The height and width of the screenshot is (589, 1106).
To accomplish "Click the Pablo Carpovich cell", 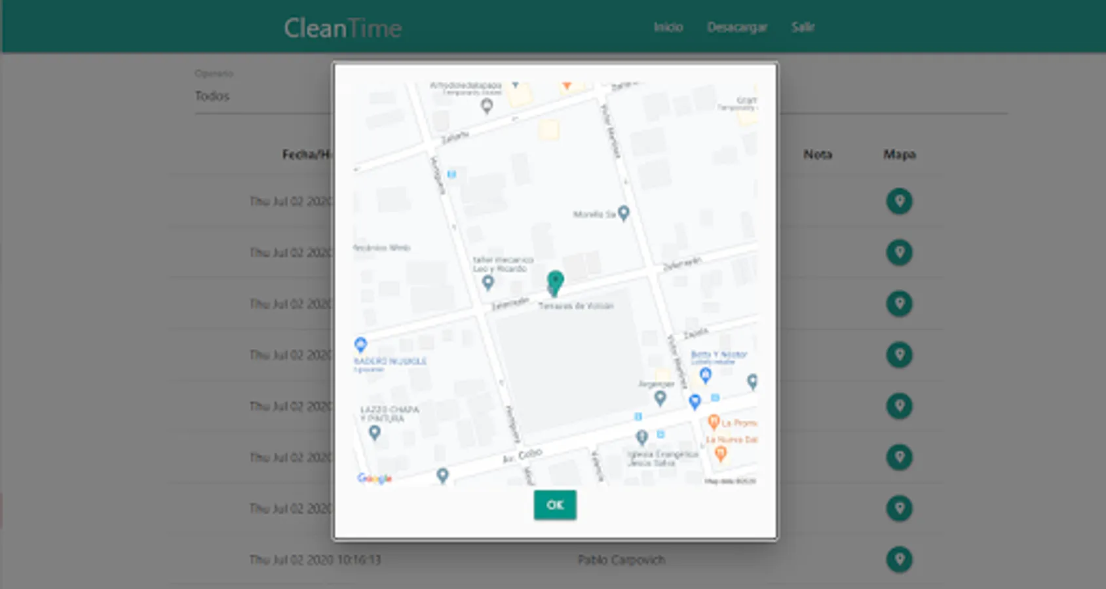I will pyautogui.click(x=621, y=560).
